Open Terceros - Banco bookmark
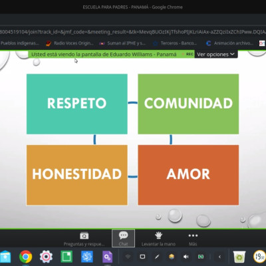Viewport: 266px width, 266px height. (x=175, y=43)
